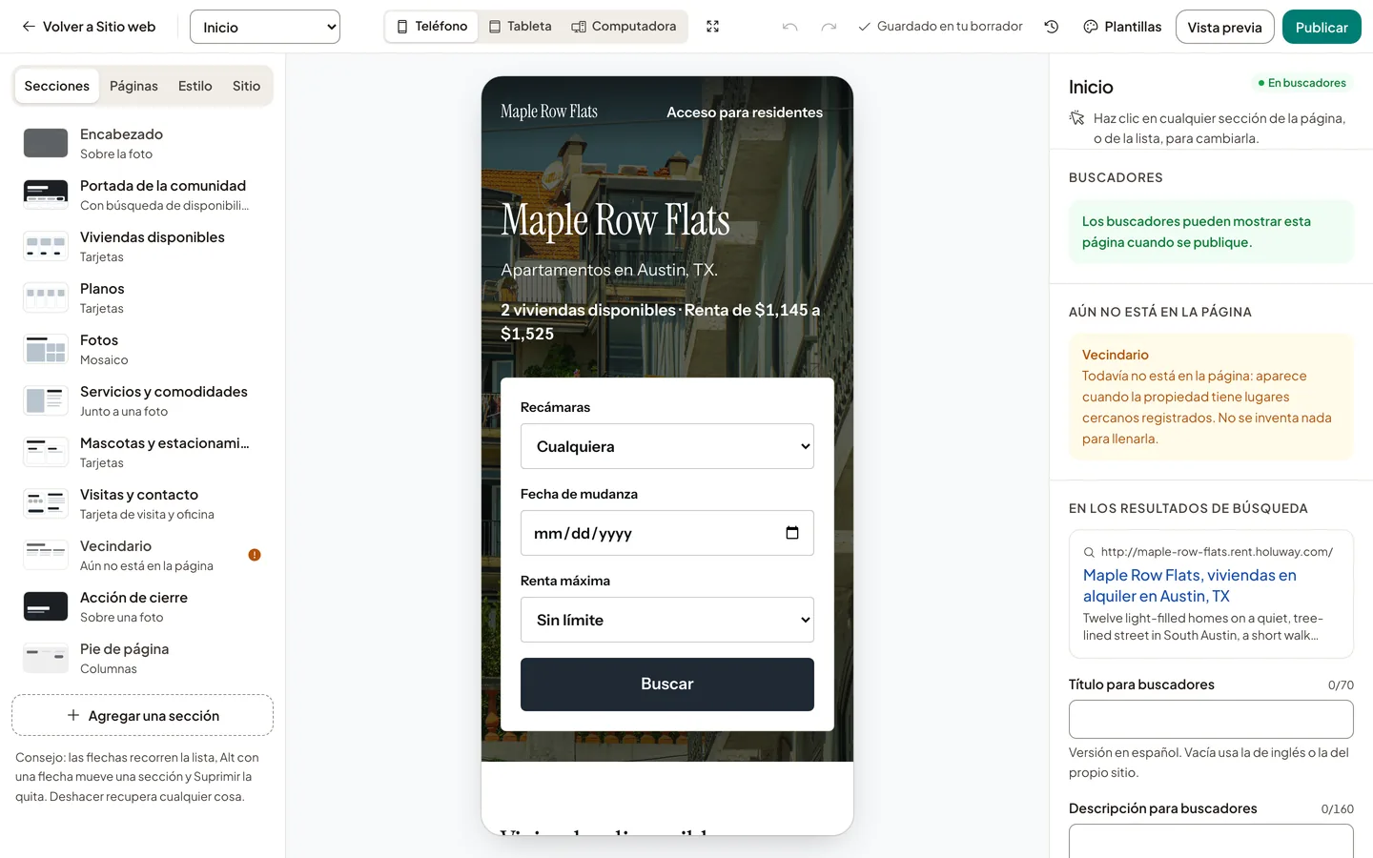Click the Vista previa button
This screenshot has height=858, width=1373.
[x=1224, y=27]
